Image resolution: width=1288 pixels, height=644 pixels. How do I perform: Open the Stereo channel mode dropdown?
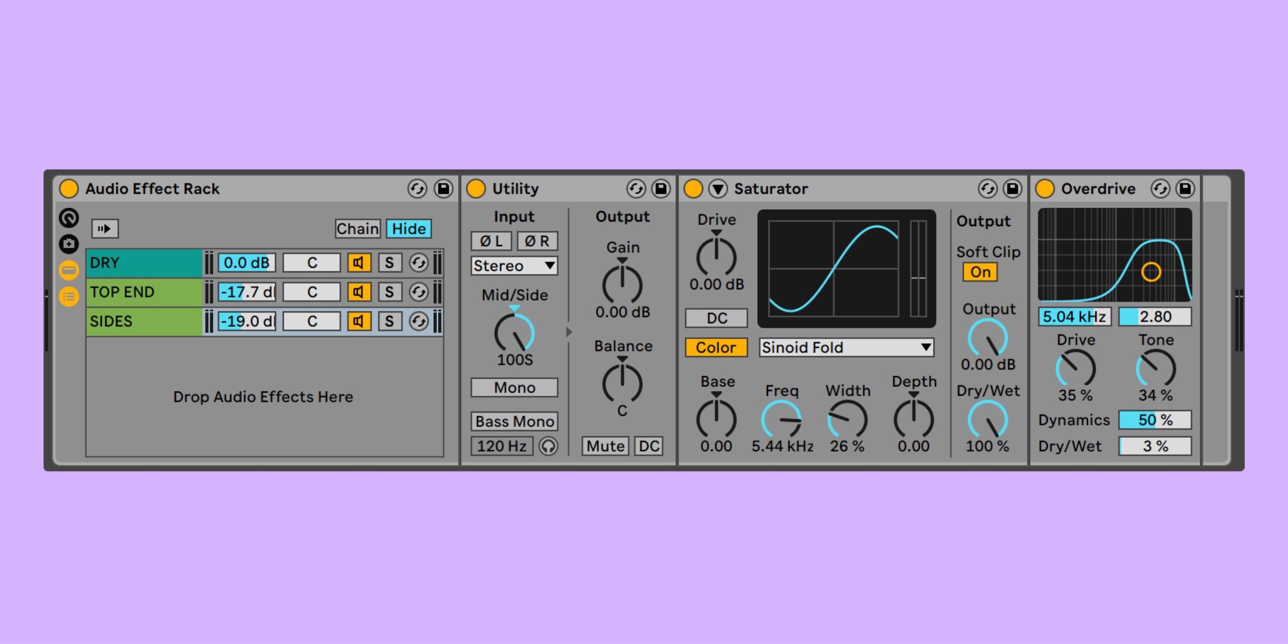[514, 266]
